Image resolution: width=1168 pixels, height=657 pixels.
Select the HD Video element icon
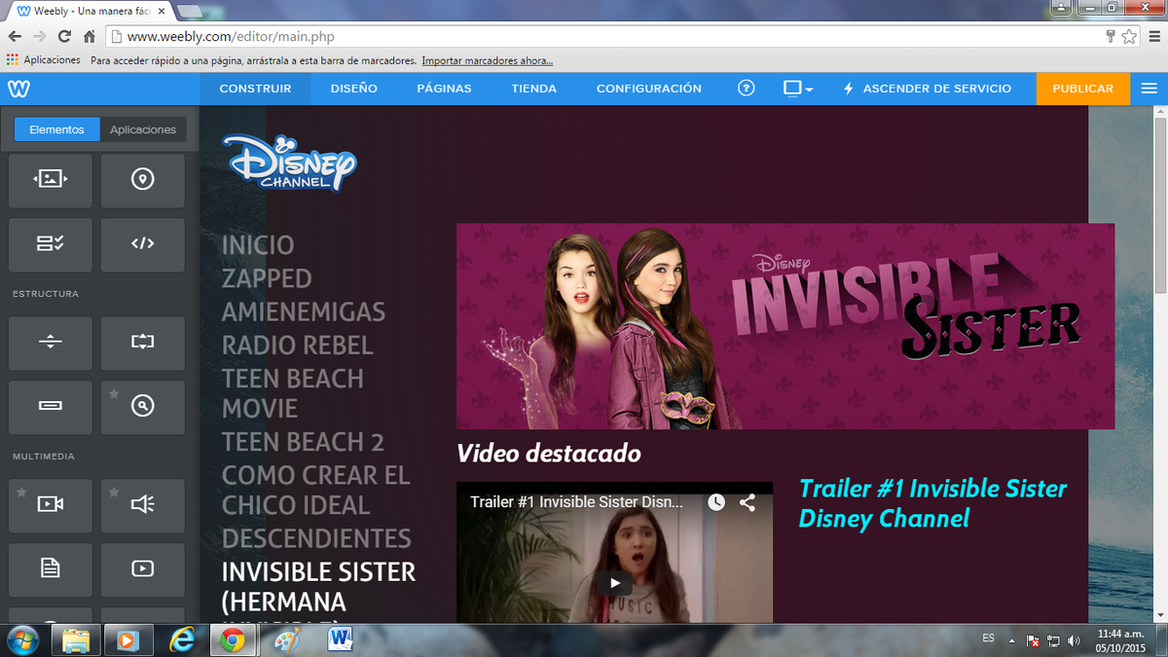pyautogui.click(x=51, y=504)
